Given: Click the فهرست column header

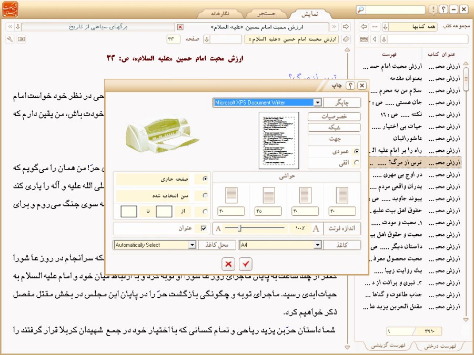Looking at the screenshot, I should [389, 54].
